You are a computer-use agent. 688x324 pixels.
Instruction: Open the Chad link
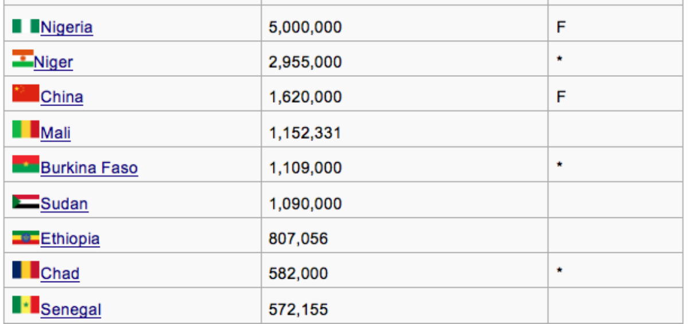tap(60, 274)
